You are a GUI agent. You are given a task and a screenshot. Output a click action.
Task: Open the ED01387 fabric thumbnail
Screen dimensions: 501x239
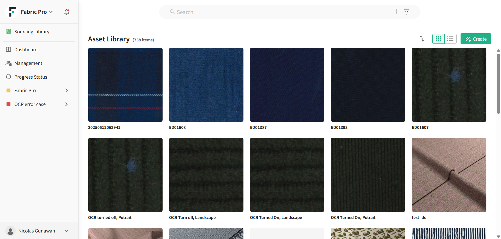click(x=287, y=85)
